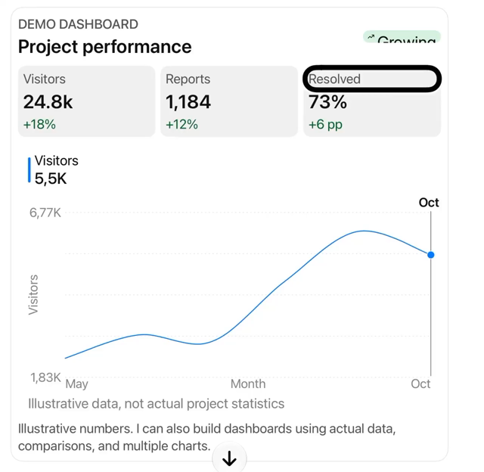Image resolution: width=484 pixels, height=472 pixels.
Task: Open the Visitors stat card
Action: click(x=86, y=101)
